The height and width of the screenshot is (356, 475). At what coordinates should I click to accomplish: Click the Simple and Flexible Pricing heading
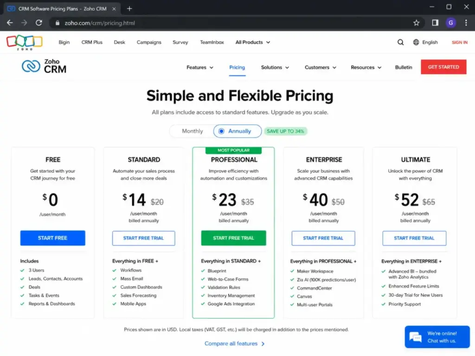click(x=240, y=95)
